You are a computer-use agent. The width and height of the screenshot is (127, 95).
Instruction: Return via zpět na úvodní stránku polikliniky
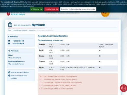pyautogui.click(x=19, y=77)
